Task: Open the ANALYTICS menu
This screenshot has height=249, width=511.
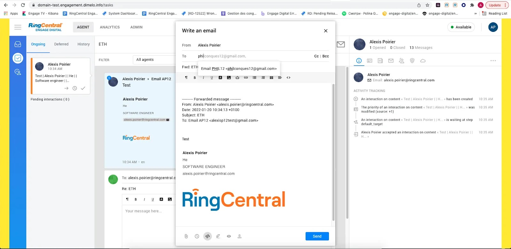Action: 110,27
